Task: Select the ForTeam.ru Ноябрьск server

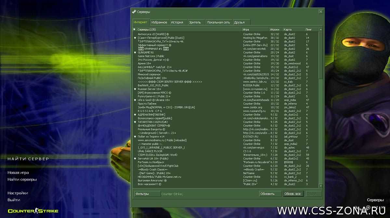Action: pos(226,162)
